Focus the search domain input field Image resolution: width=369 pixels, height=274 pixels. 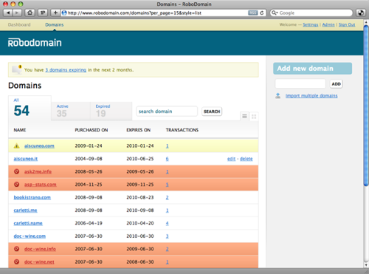click(167, 112)
